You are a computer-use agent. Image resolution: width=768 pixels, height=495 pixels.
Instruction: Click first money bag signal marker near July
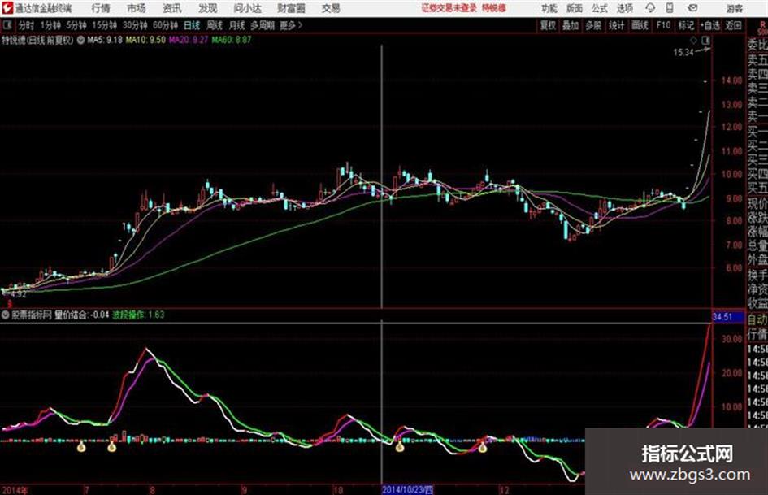pyautogui.click(x=81, y=446)
